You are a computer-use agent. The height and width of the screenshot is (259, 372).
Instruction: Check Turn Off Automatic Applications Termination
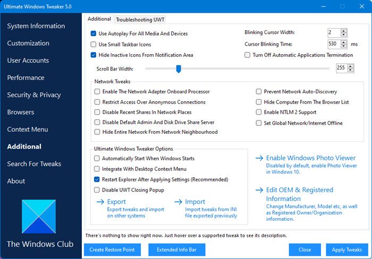(247, 55)
